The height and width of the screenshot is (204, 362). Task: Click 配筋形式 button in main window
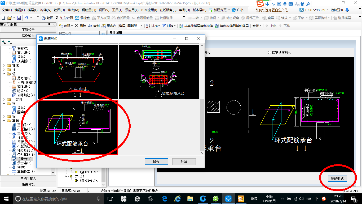pyautogui.click(x=337, y=178)
